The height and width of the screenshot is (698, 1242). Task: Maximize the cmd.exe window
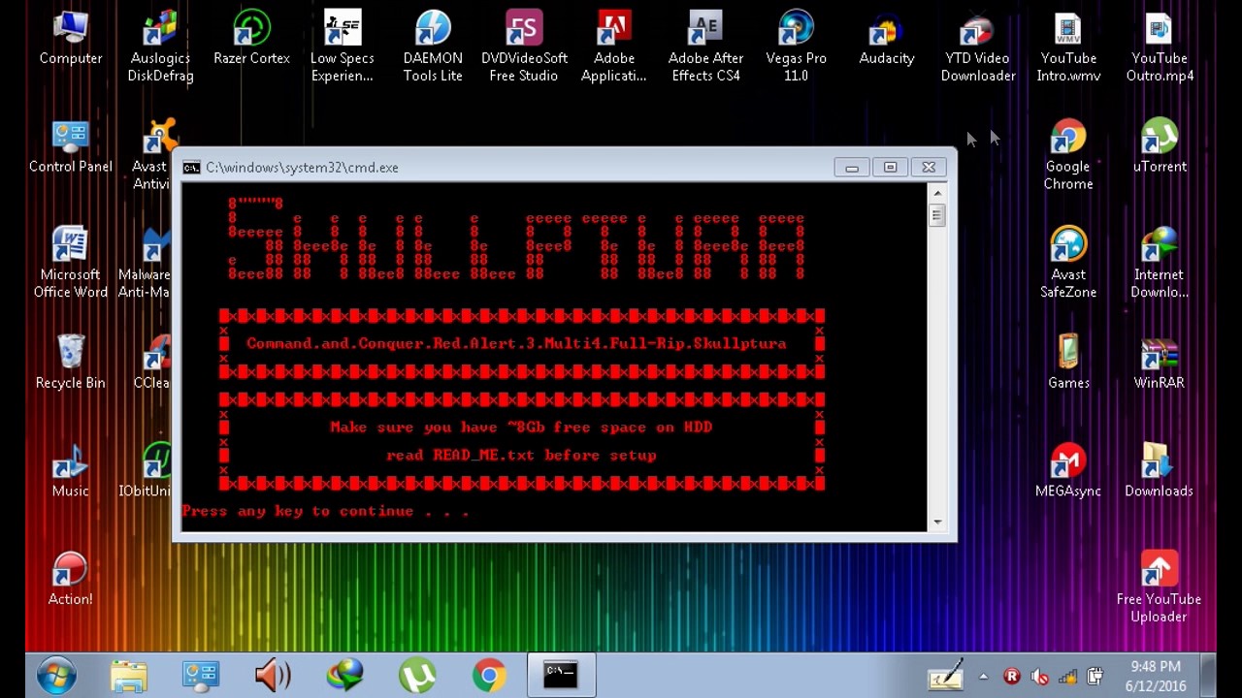pos(890,167)
